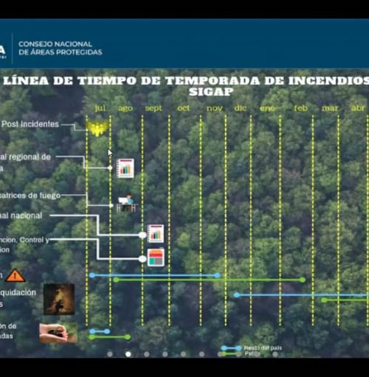The height and width of the screenshot is (377, 369).
Task: Click end node of long green line at feb
Action: pyautogui.click(x=303, y=280)
